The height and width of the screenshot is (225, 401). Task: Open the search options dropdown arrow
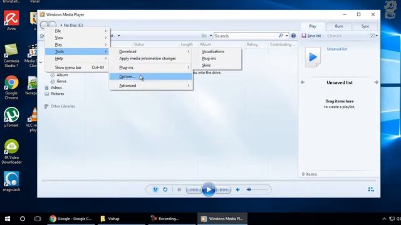tap(287, 36)
